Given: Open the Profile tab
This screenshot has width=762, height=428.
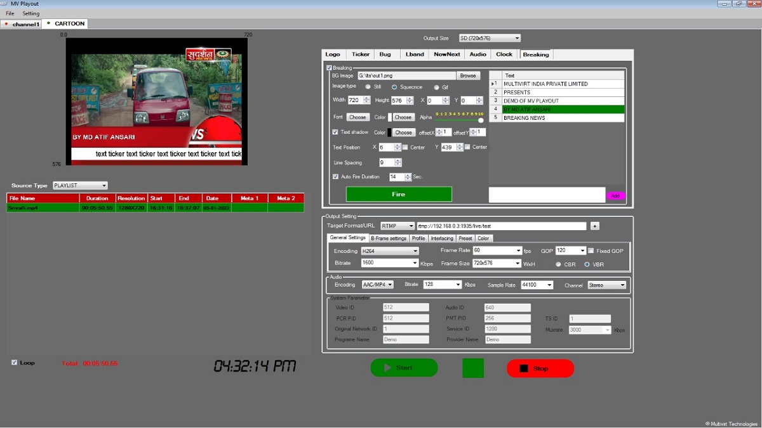Looking at the screenshot, I should coord(418,238).
